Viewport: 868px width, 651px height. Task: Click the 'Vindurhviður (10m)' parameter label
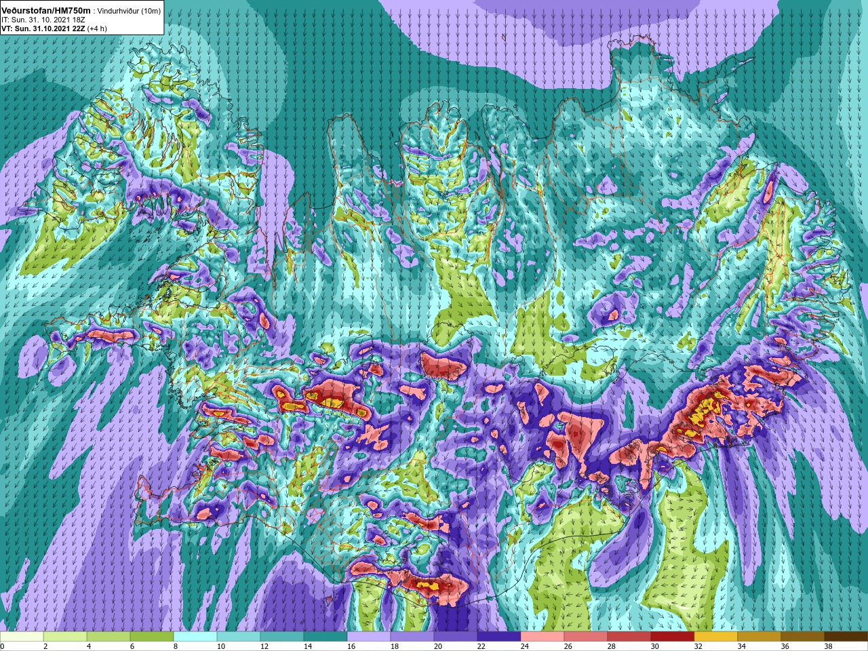pyautogui.click(x=129, y=12)
